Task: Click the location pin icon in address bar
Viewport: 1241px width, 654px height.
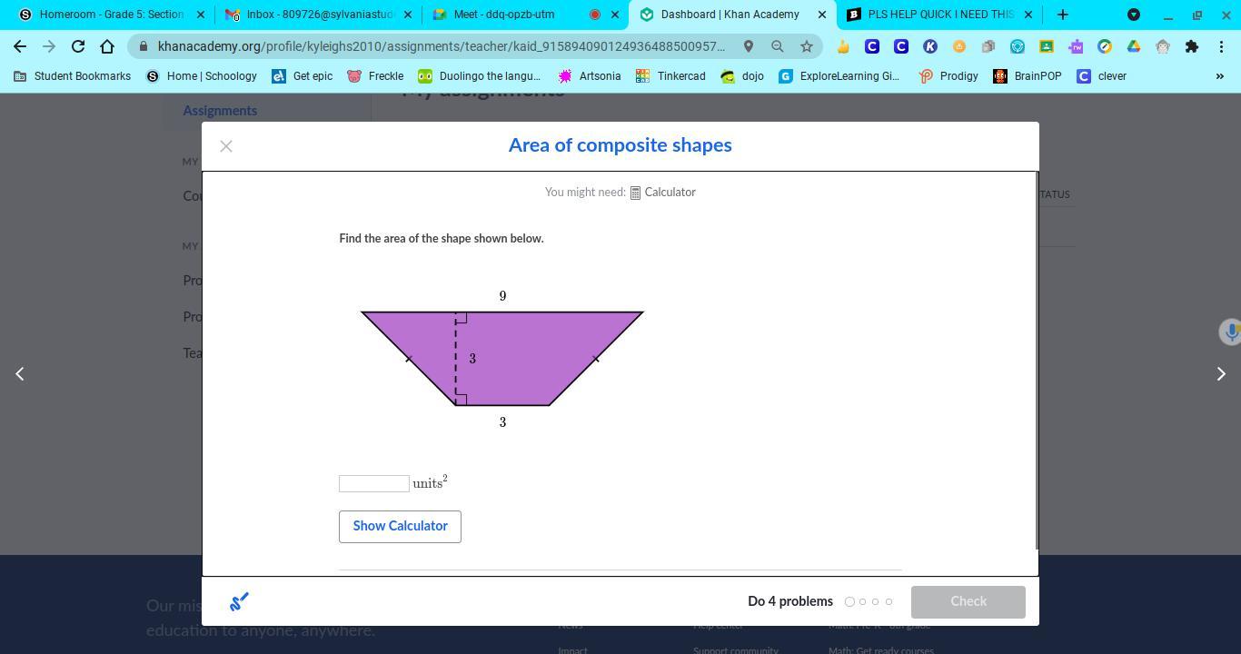Action: click(748, 46)
